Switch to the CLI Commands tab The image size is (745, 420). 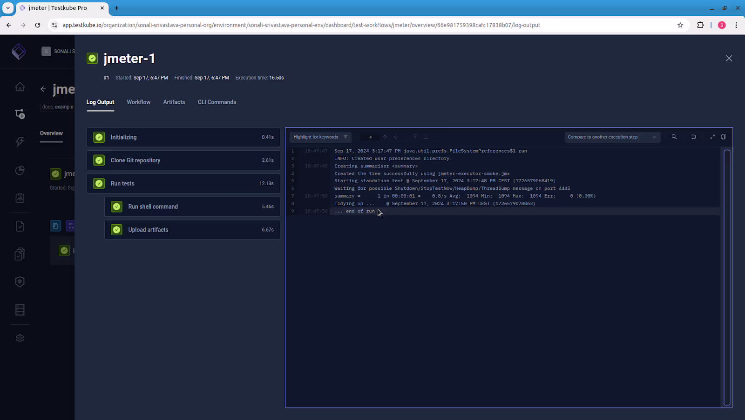[217, 102]
